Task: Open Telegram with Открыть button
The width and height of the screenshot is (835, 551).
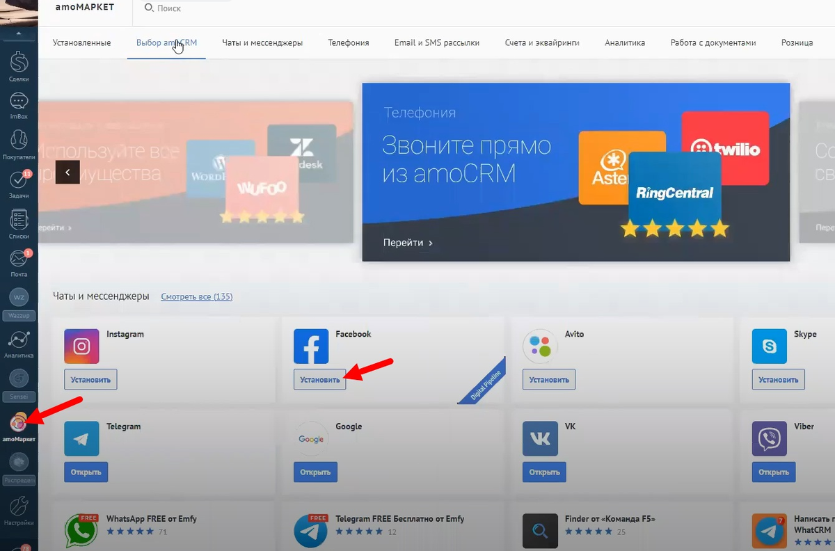Action: [x=86, y=472]
